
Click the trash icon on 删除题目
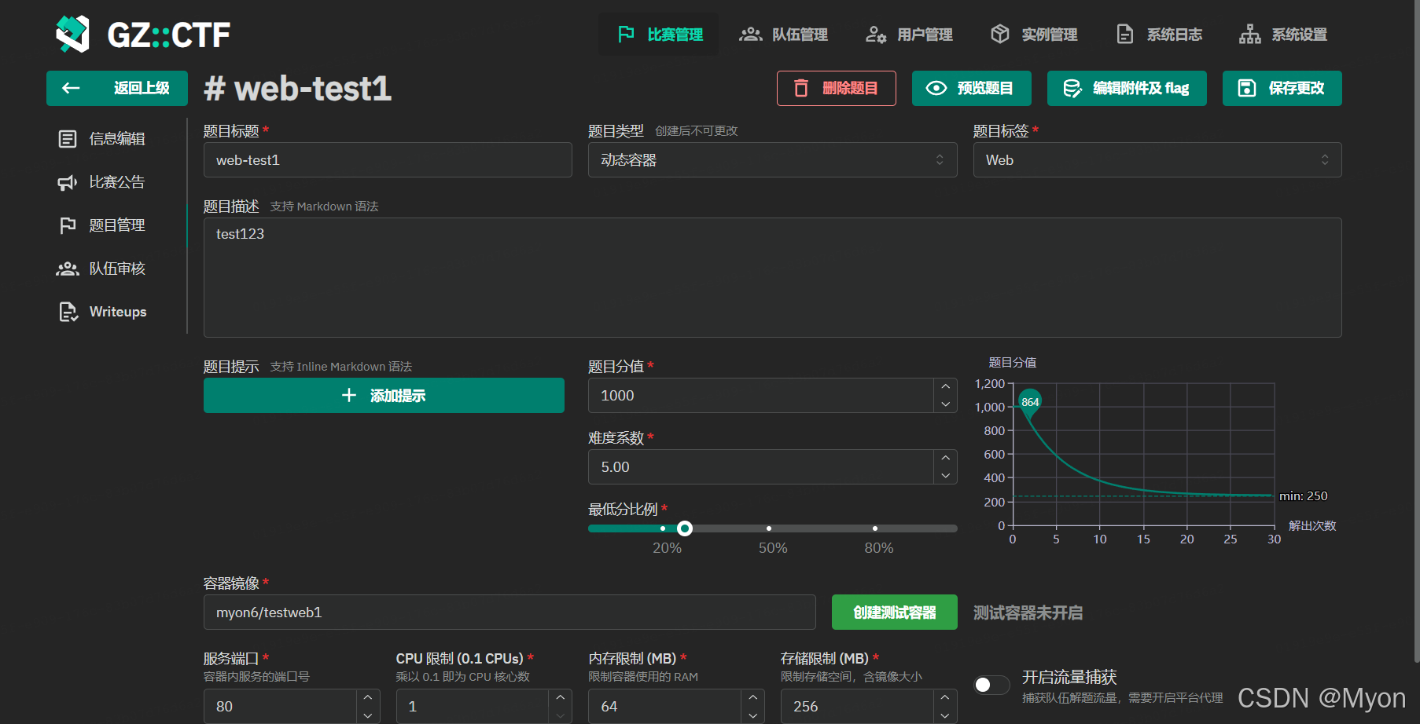point(801,88)
